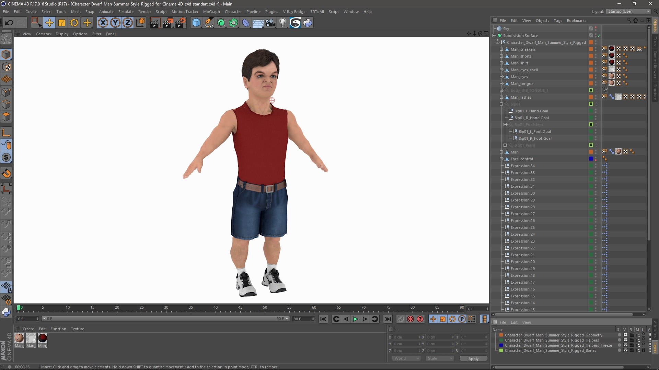659x370 pixels.
Task: Add a Camera object icon
Action: pos(270,23)
